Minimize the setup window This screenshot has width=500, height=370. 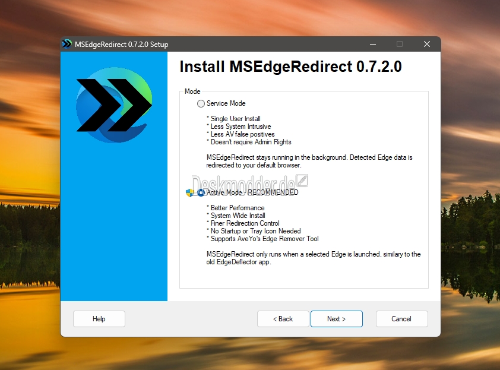[373, 44]
